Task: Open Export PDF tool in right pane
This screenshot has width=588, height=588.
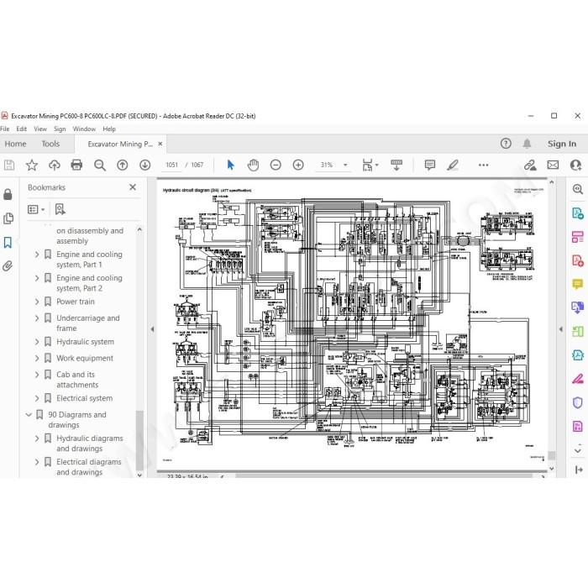Action: click(x=578, y=213)
